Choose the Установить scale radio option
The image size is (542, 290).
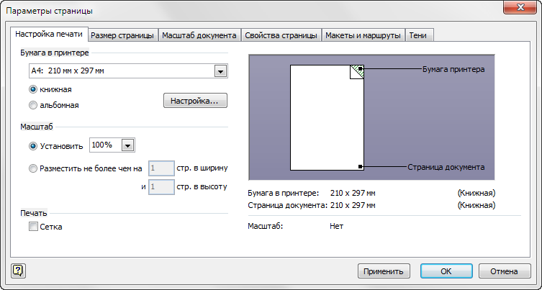point(33,146)
